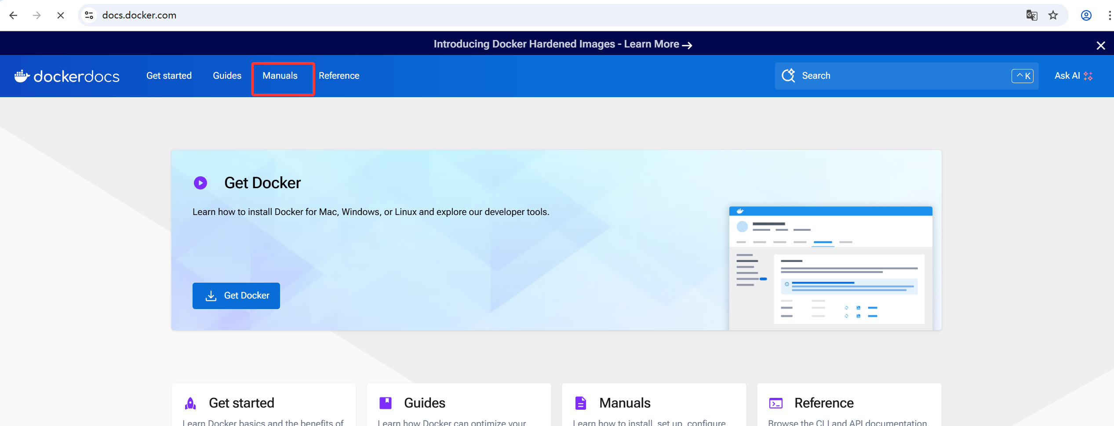
Task: Click the browser address bar URL
Action: click(139, 15)
